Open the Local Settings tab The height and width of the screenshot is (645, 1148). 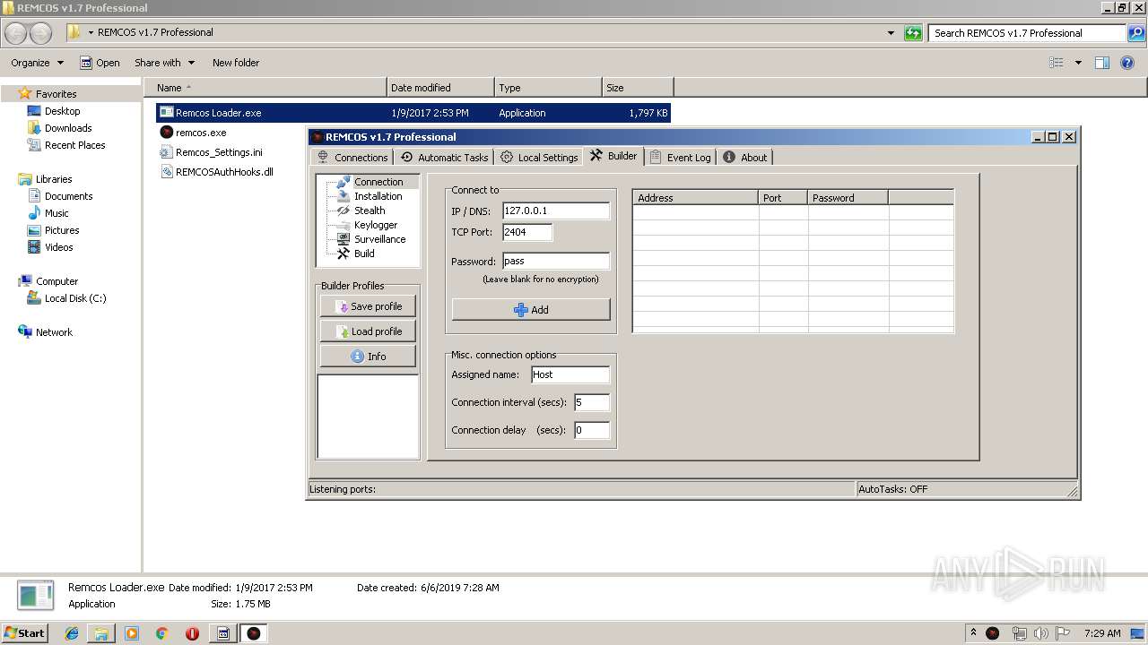(x=538, y=157)
